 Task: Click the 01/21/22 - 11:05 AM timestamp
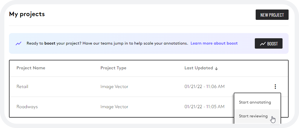(x=205, y=107)
